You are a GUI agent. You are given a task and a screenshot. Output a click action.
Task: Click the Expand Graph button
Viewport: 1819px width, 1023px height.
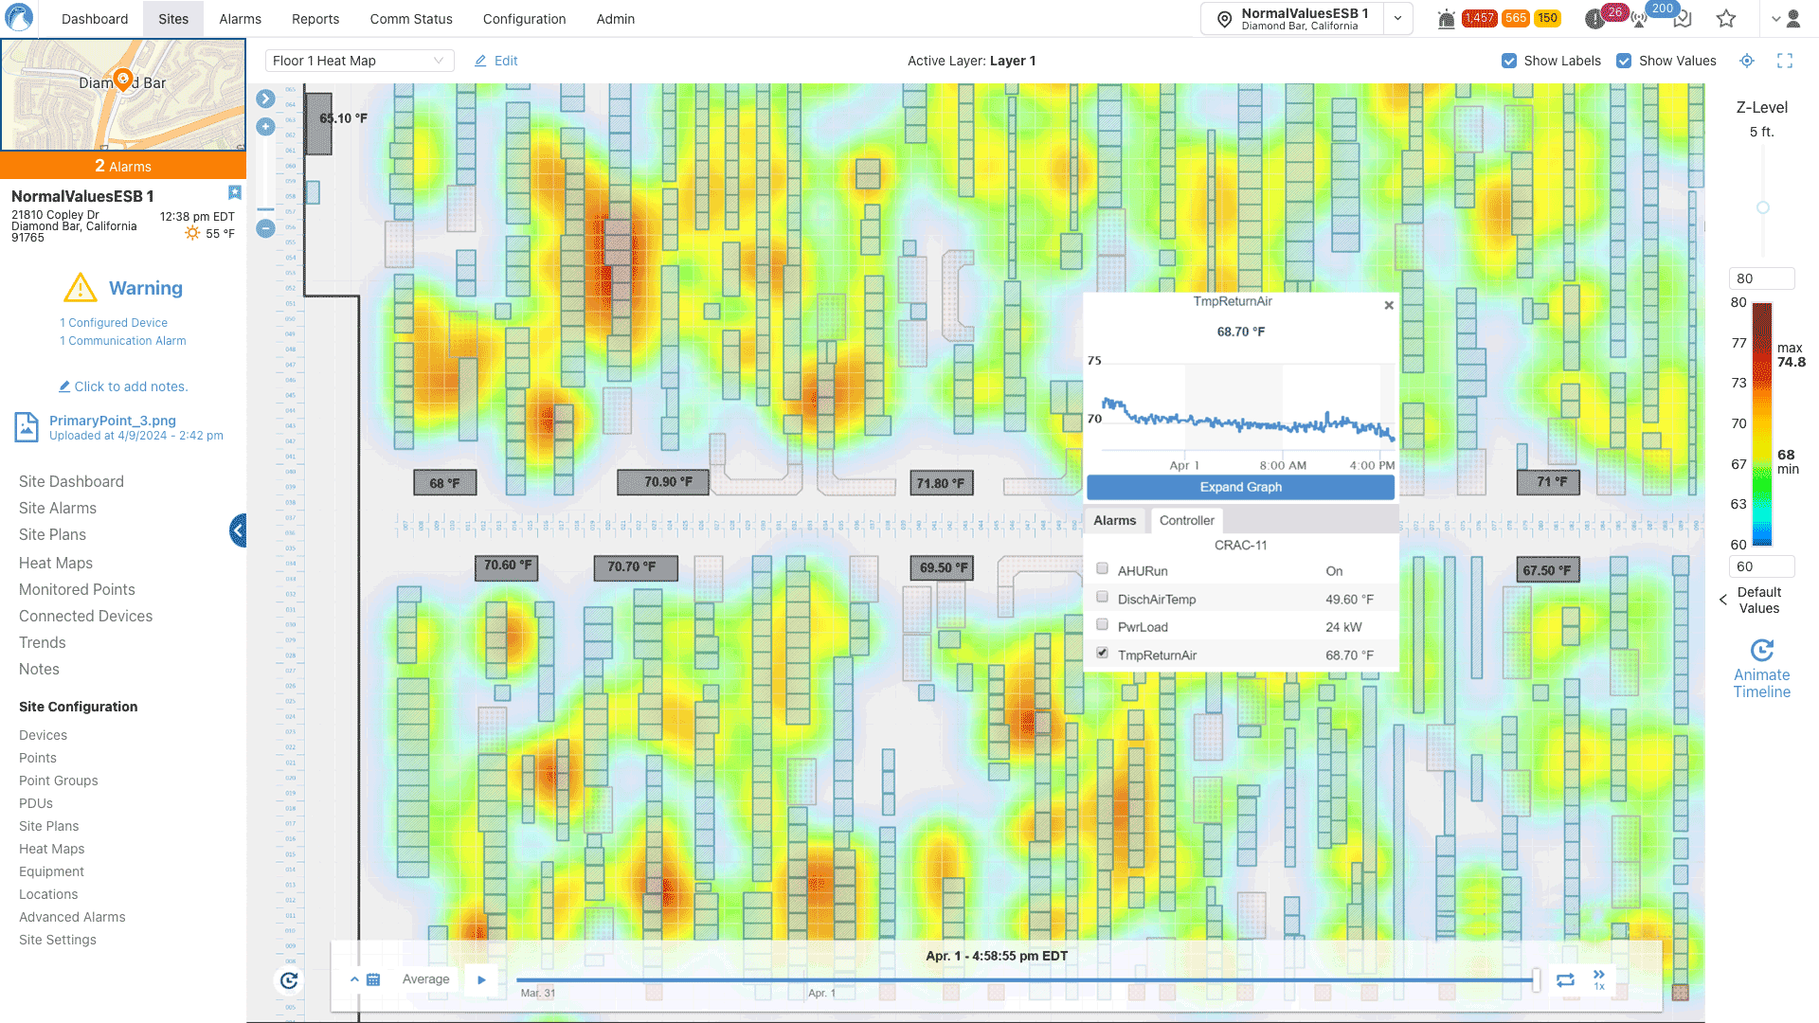1240,487
